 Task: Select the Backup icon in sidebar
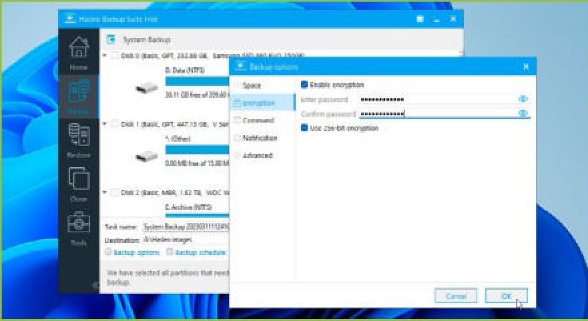(x=78, y=90)
